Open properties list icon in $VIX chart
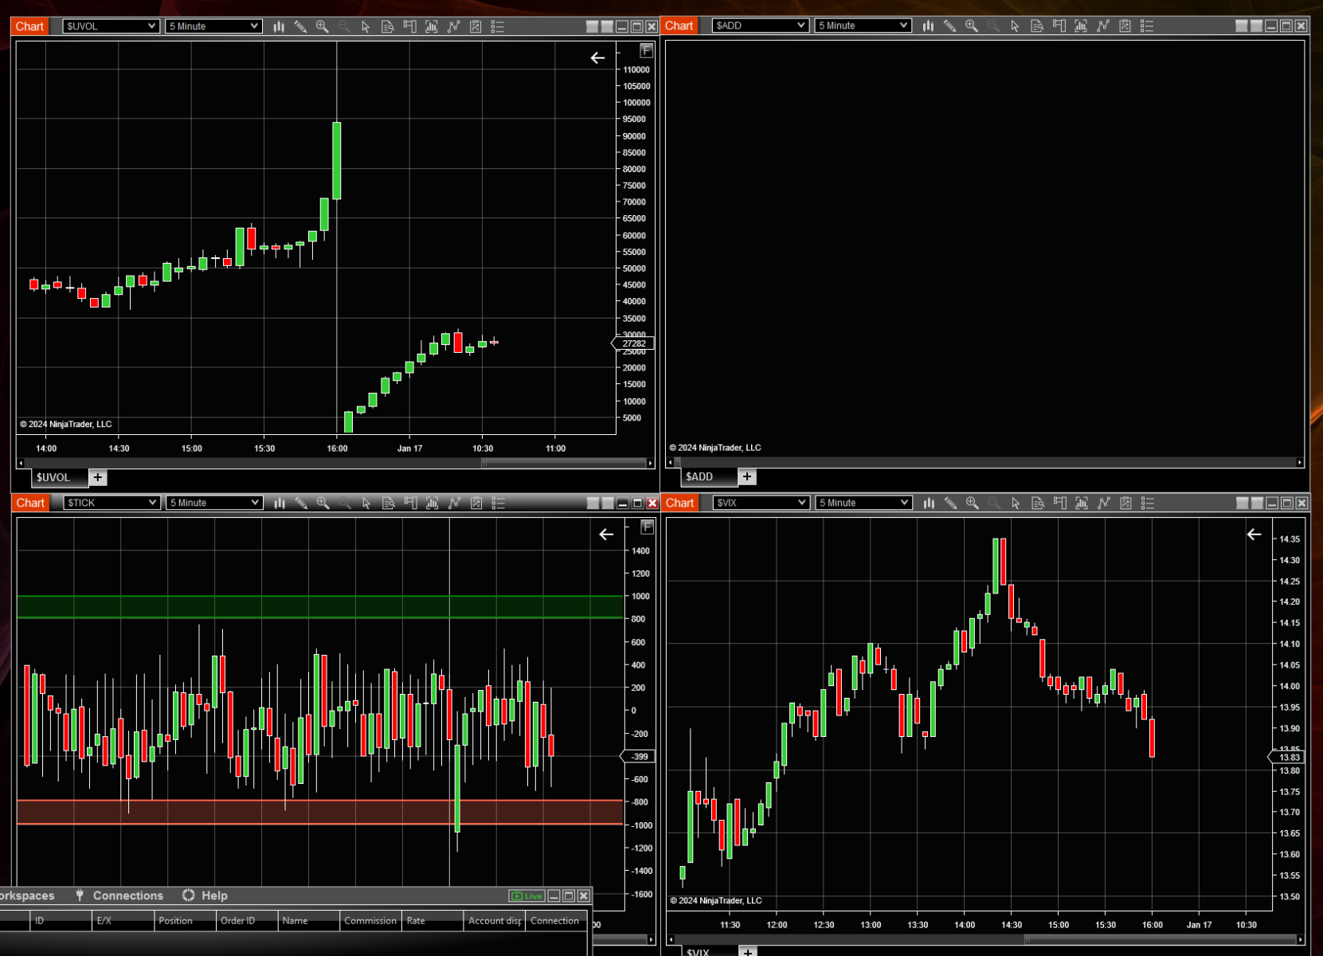 pyautogui.click(x=1148, y=503)
